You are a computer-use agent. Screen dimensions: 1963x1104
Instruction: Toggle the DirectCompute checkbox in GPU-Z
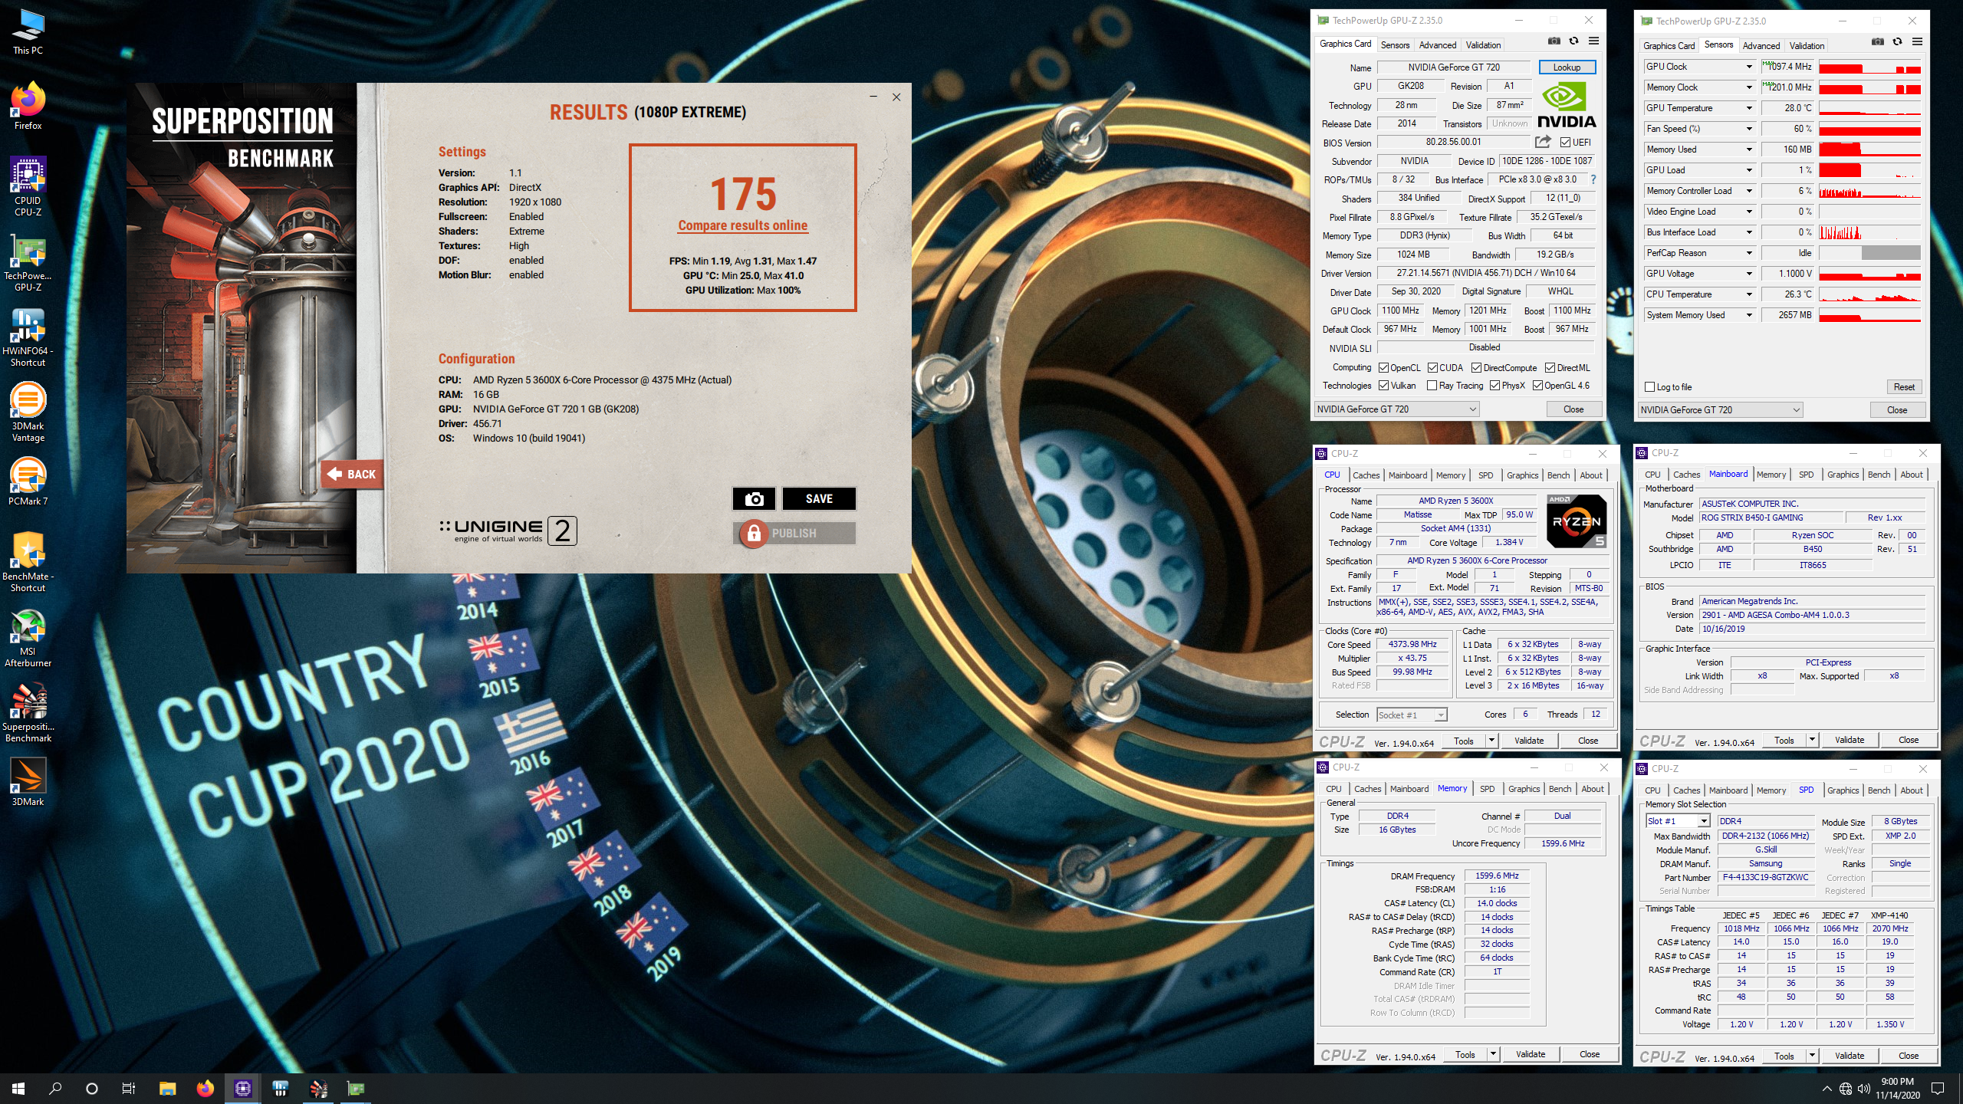pos(1476,368)
